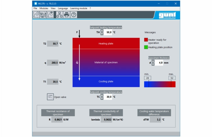Increase TC cooling setpoint with up arrow
The image size is (212, 137).
point(102,95)
